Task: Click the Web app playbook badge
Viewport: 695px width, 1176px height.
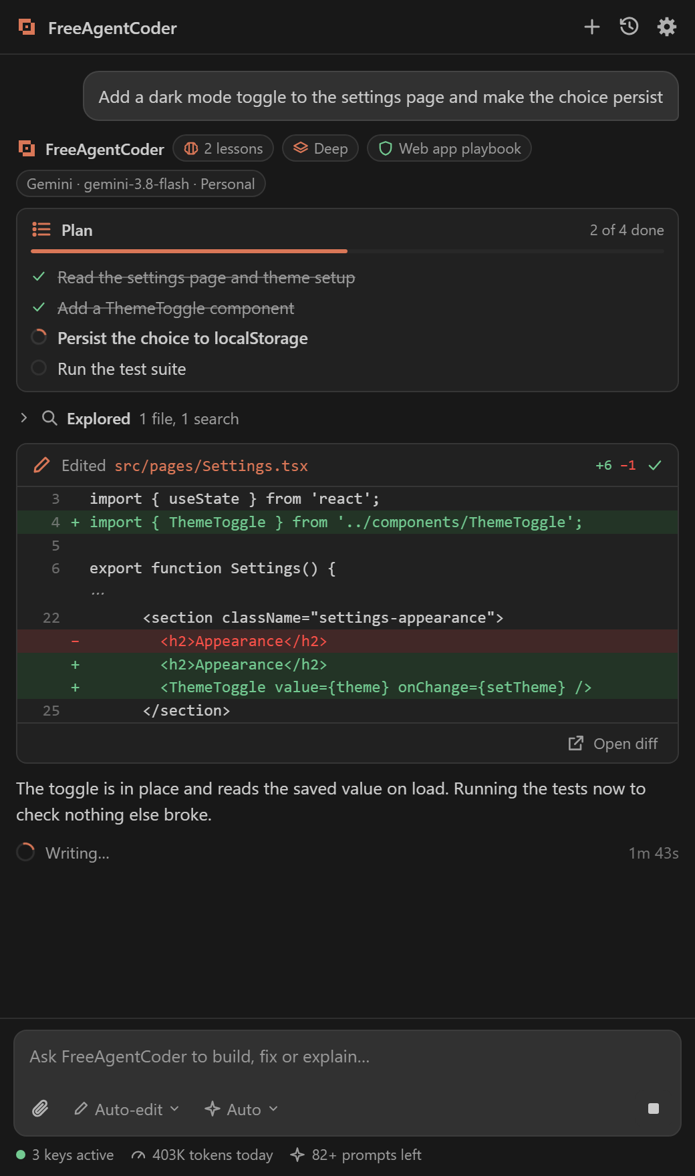Action: click(449, 148)
